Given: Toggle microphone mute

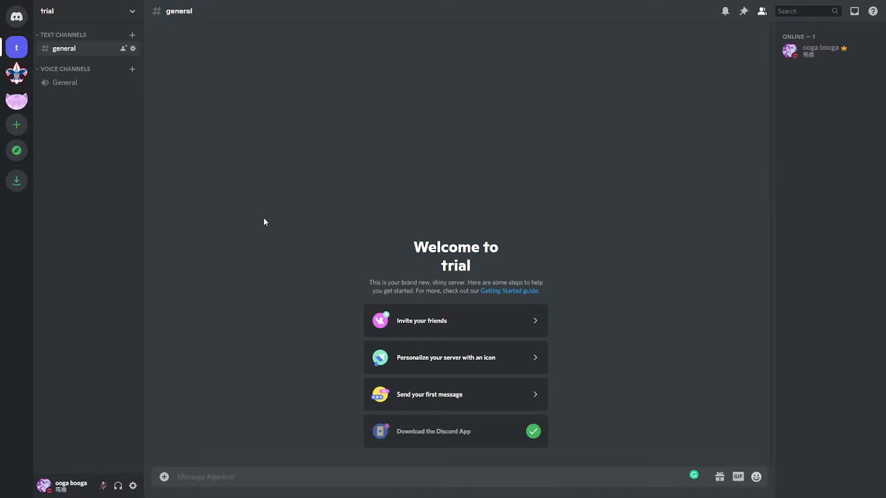Looking at the screenshot, I should click(x=103, y=486).
